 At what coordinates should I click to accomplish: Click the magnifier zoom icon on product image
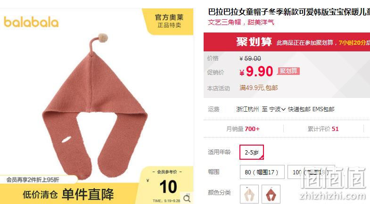pyautogui.click(x=187, y=198)
